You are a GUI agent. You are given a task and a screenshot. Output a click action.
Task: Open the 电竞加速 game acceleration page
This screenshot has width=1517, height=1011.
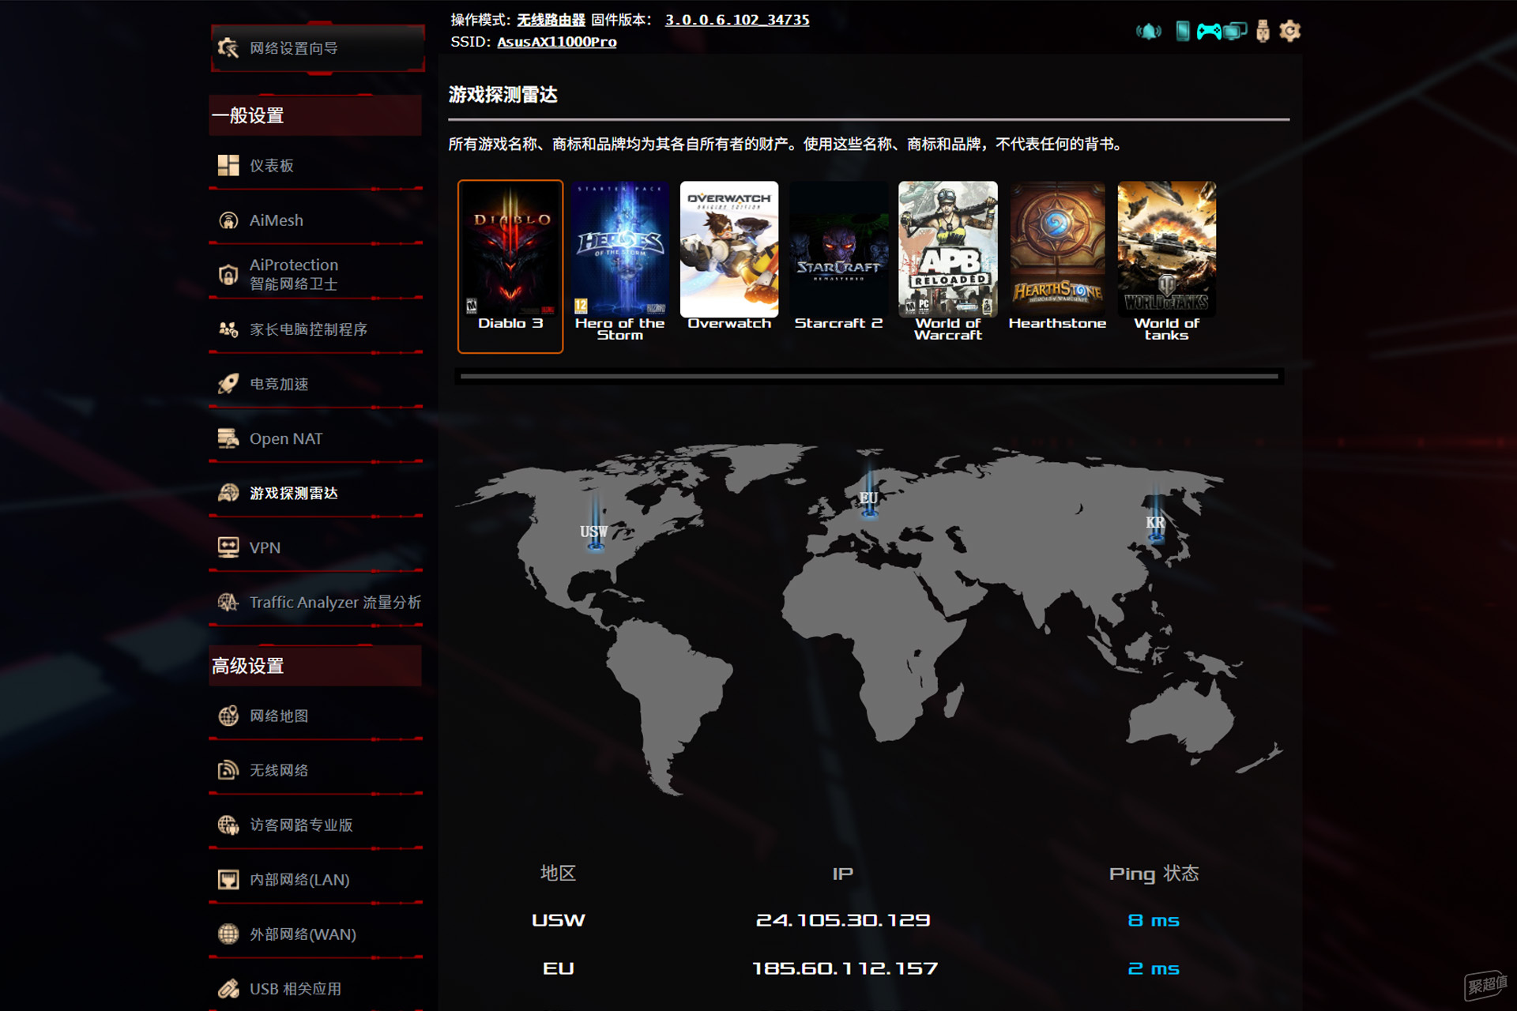click(x=316, y=384)
